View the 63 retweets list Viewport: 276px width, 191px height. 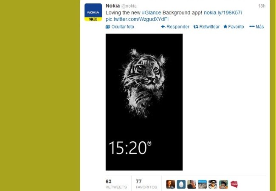click(x=116, y=184)
